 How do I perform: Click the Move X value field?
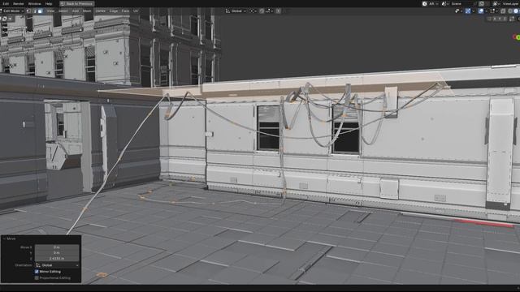pyautogui.click(x=57, y=247)
